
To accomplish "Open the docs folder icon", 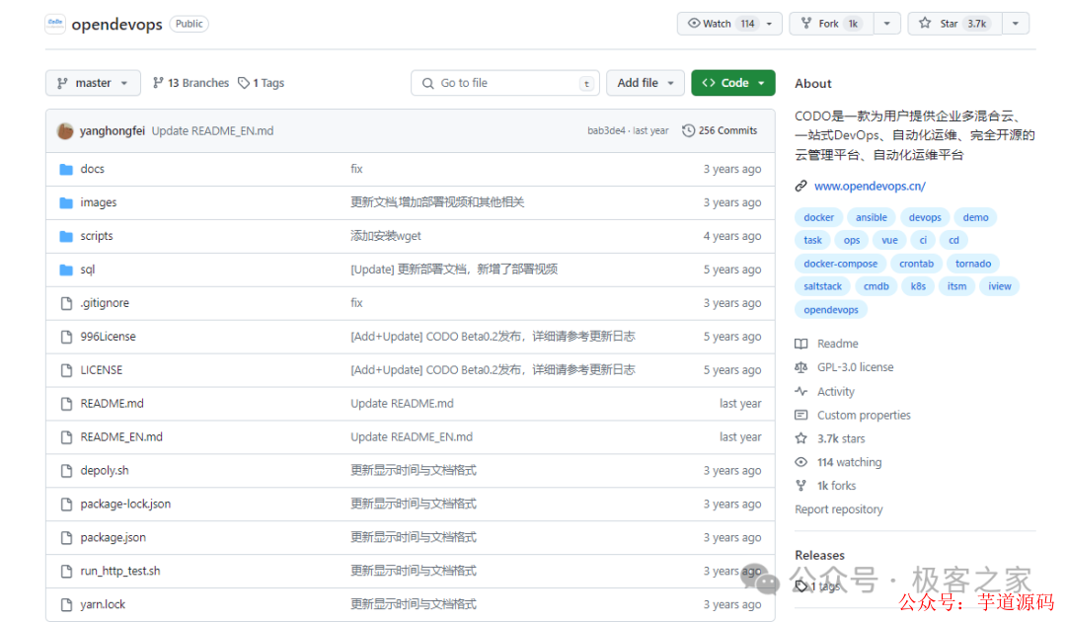I will 66,169.
